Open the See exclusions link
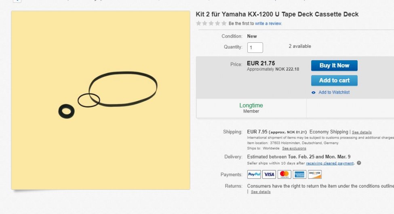This screenshot has height=214, width=394. [x=294, y=149]
